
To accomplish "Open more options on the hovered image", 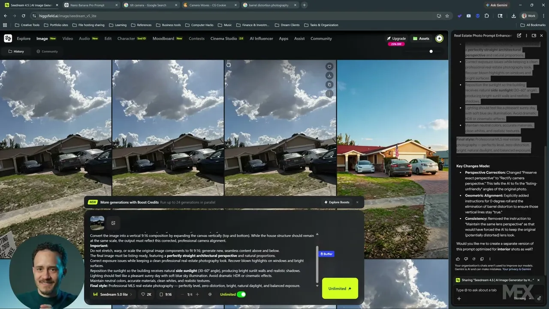I will click(329, 94).
